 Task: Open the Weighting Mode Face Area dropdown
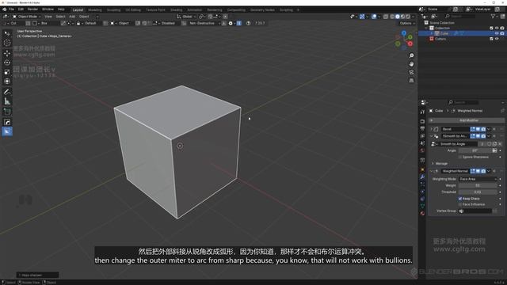(478, 179)
